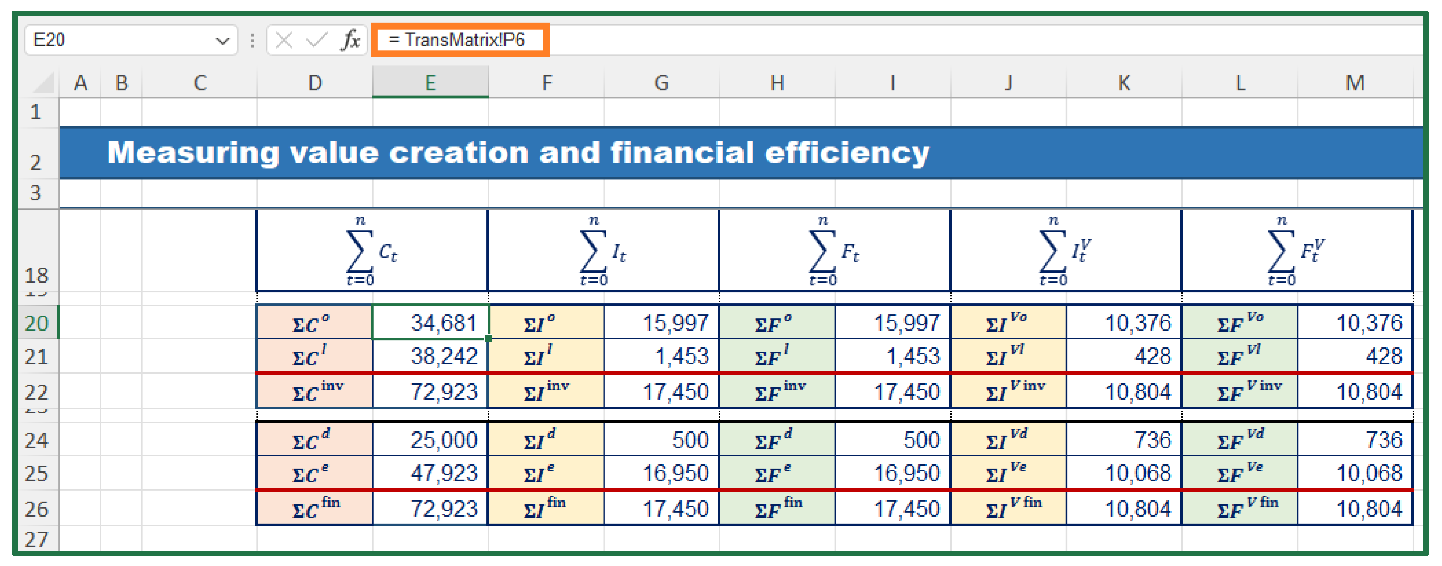Click the formula bar vertical dots handle
1442x566 pixels.
click(252, 40)
